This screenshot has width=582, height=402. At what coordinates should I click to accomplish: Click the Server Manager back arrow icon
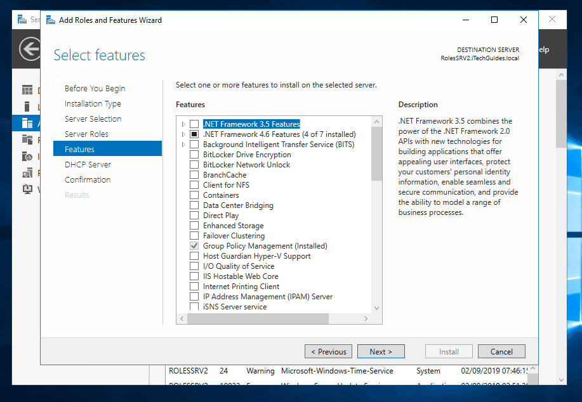pyautogui.click(x=30, y=49)
